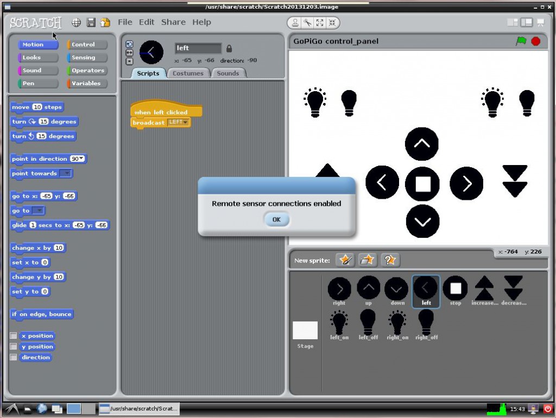Viewport: 556px width, 418px height.
Task: Click the globe language icon
Action: tap(77, 23)
